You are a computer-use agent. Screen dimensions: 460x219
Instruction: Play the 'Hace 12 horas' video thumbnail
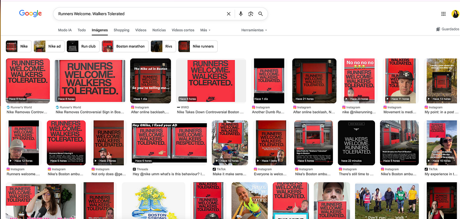24,143
